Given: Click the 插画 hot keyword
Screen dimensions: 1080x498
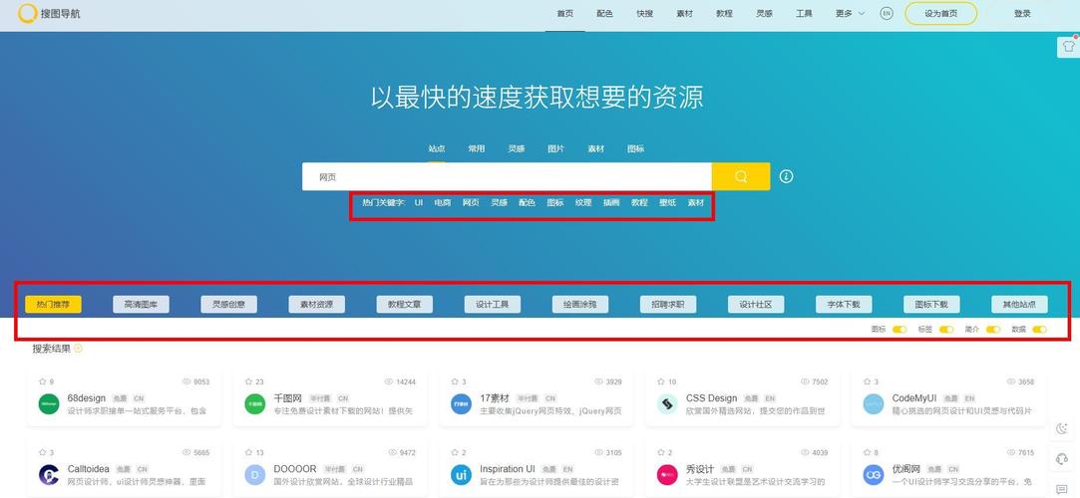Looking at the screenshot, I should pos(611,203).
